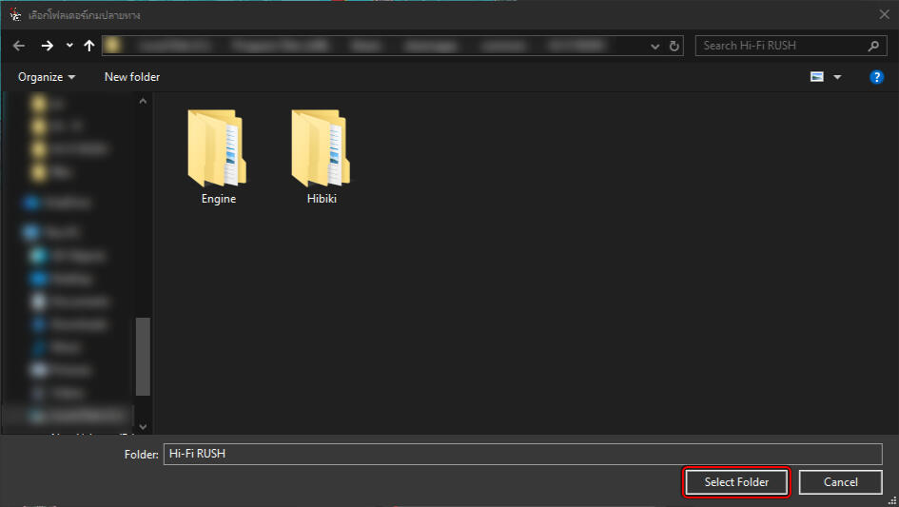Open the Help question mark icon
Image resolution: width=899 pixels, height=507 pixels.
(877, 77)
